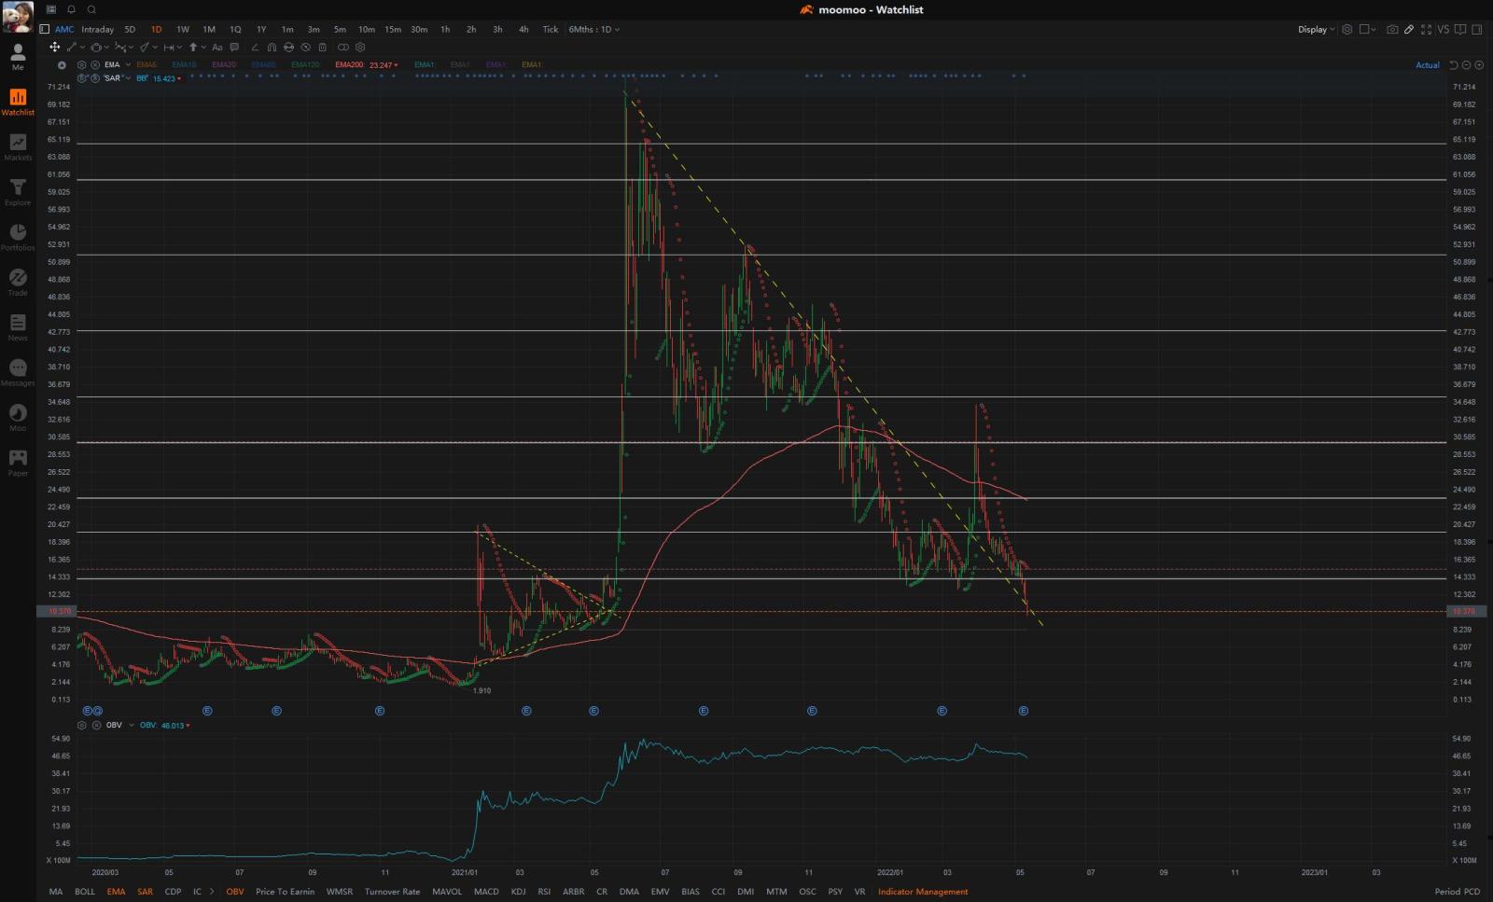Toggle the MACD sub-indicator
The image size is (1493, 902).
coord(486,892)
